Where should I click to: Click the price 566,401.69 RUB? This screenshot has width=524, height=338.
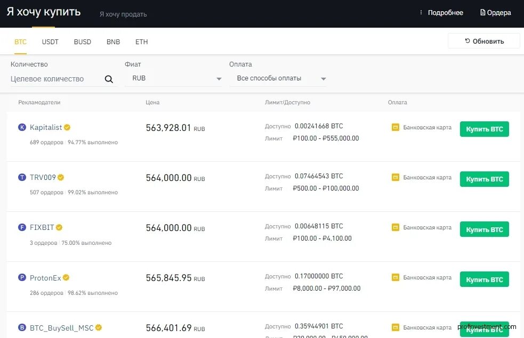tap(175, 328)
